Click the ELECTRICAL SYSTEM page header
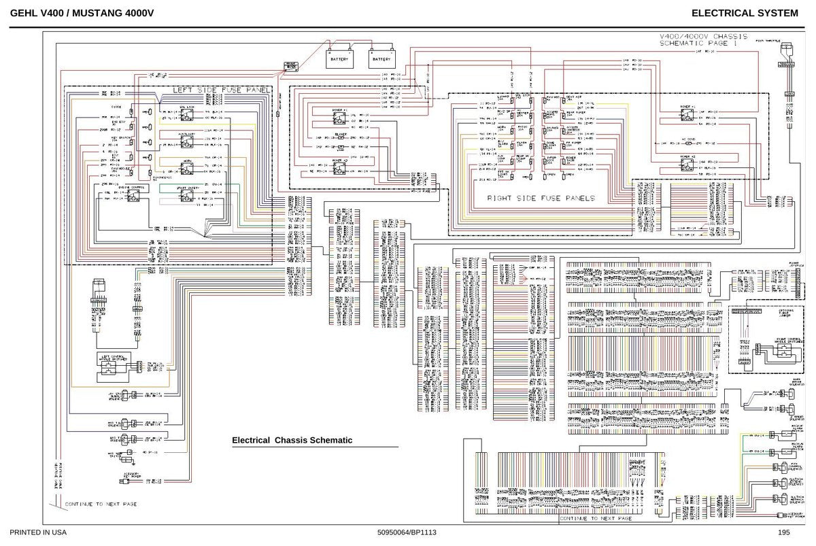816x546 pixels. (x=745, y=13)
